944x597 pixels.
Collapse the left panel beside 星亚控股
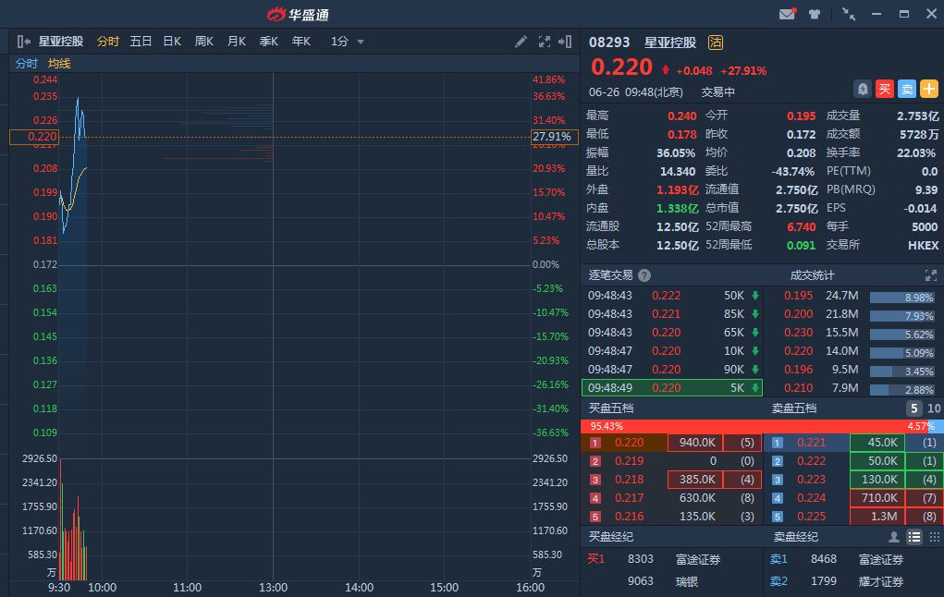[x=24, y=42]
